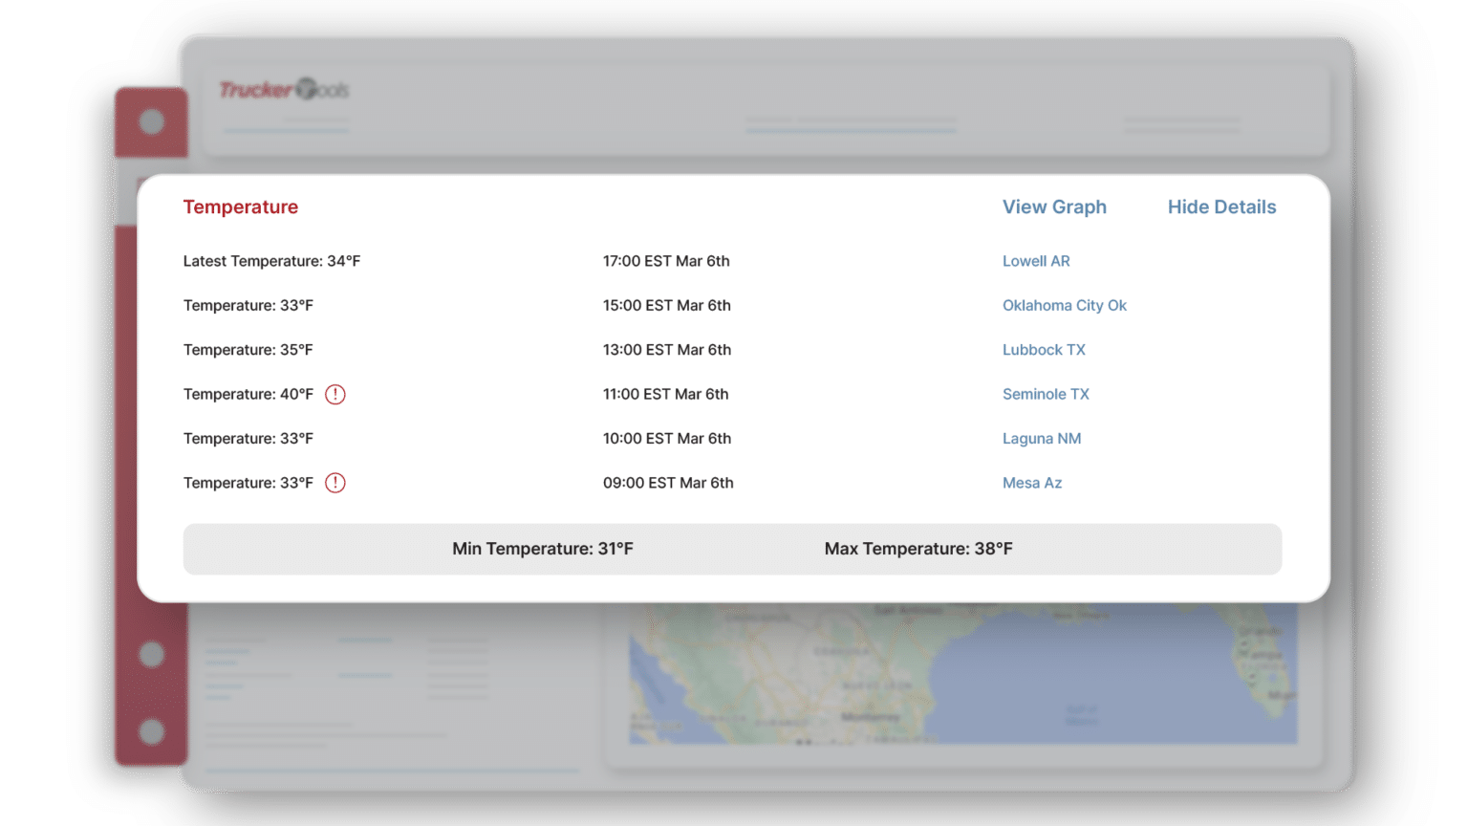Click the Trucker Tools logo
1468x826 pixels.
[284, 91]
